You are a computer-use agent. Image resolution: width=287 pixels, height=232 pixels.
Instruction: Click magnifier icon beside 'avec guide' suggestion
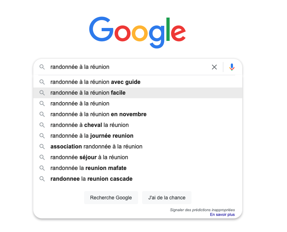42,82
